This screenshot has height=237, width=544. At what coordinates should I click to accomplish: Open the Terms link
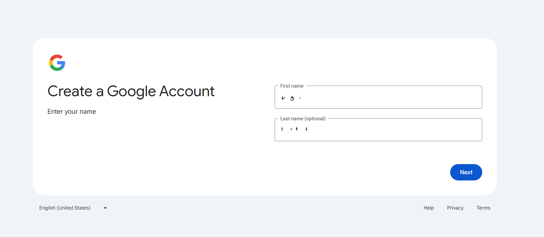click(x=483, y=208)
